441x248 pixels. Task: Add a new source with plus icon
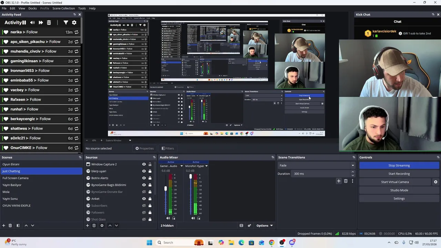(88, 226)
